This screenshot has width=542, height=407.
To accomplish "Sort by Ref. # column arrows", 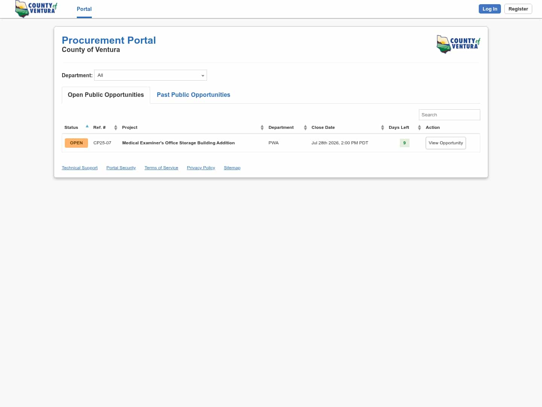I will 116,128.
